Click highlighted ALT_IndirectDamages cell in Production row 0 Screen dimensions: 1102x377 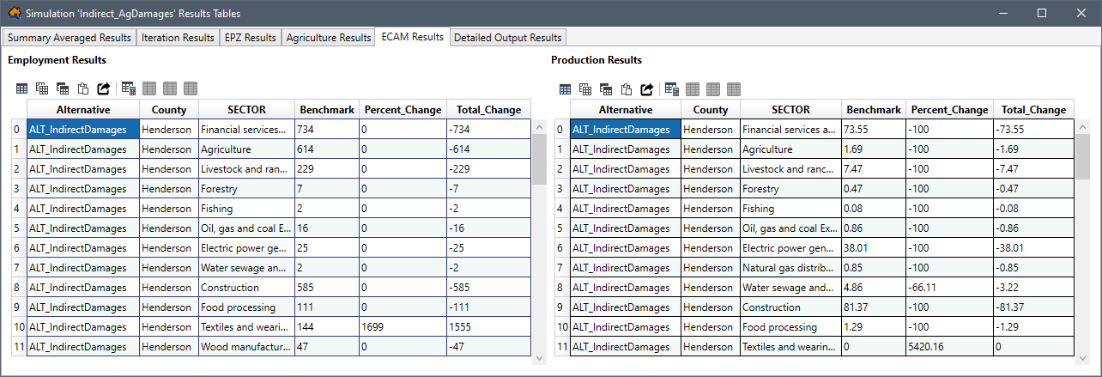[626, 129]
